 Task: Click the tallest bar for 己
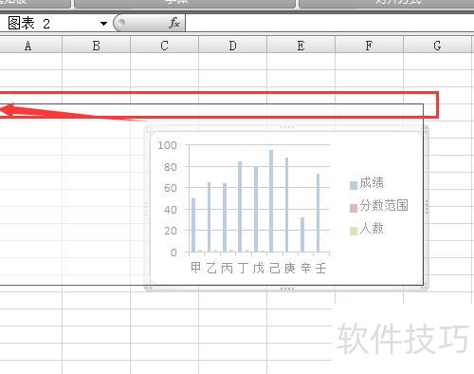(271, 201)
